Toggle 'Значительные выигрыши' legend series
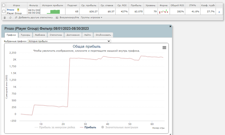225x135 pixels. [x=120, y=127]
